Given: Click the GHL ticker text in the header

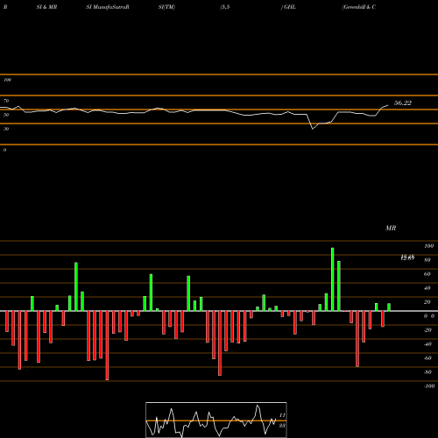Looking at the screenshot, I should tap(290, 7).
